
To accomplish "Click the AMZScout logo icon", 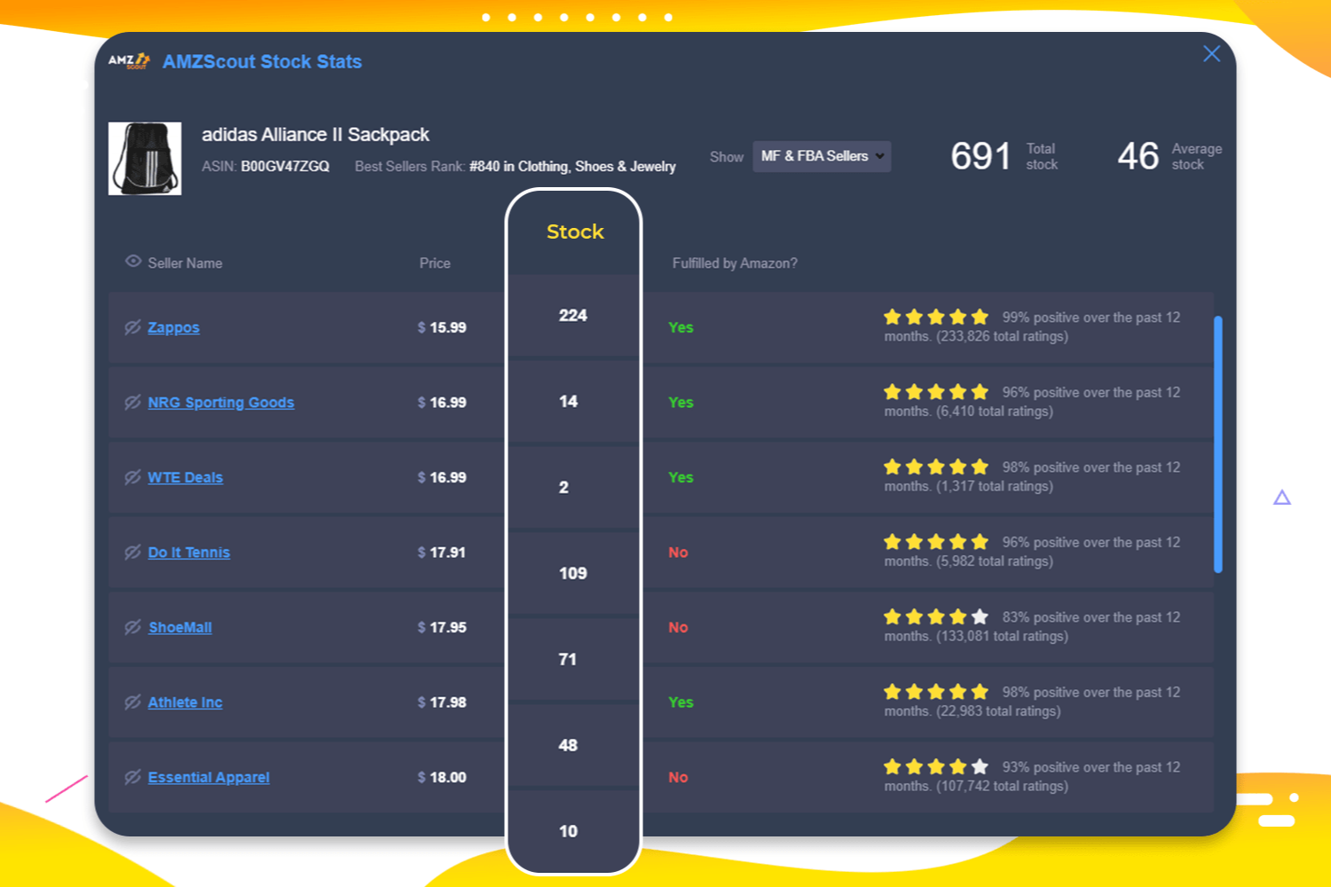I will click(130, 60).
